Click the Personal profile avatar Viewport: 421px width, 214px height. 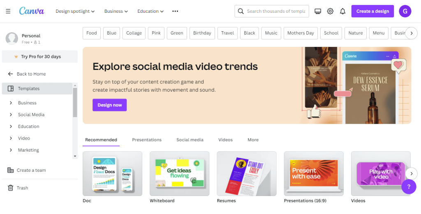pyautogui.click(x=12, y=39)
